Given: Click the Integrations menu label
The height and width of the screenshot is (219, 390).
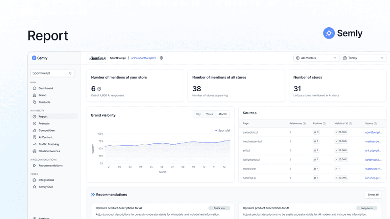Looking at the screenshot, I should [46, 180].
